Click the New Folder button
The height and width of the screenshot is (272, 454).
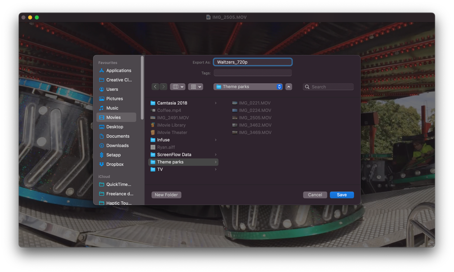[x=166, y=195]
